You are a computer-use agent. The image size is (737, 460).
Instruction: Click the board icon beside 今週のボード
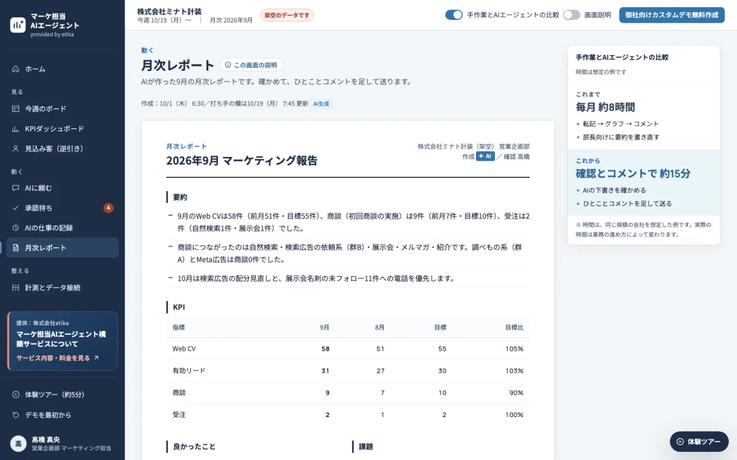[16, 109]
